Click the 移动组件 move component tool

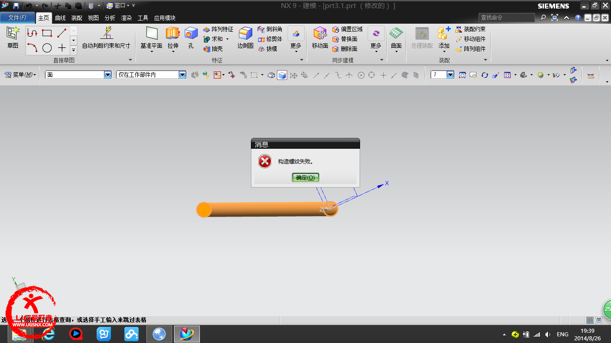click(470, 39)
